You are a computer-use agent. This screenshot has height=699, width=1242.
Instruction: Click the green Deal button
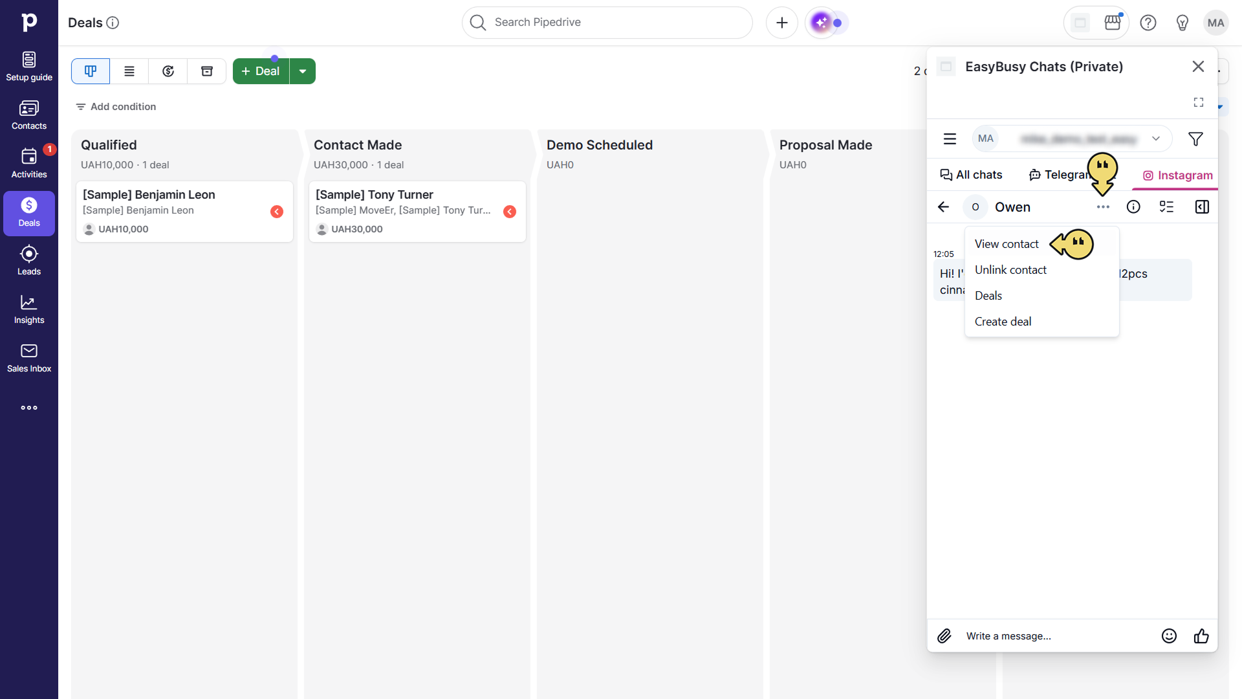[x=261, y=71]
